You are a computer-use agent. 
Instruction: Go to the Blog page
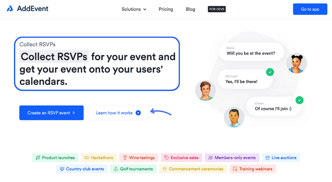click(x=191, y=9)
